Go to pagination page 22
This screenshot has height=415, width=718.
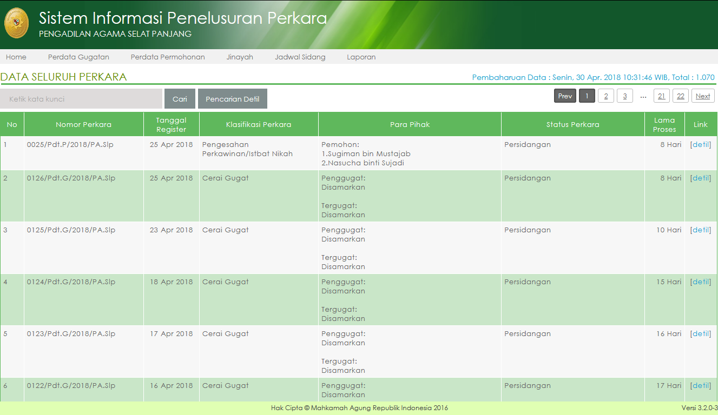681,96
